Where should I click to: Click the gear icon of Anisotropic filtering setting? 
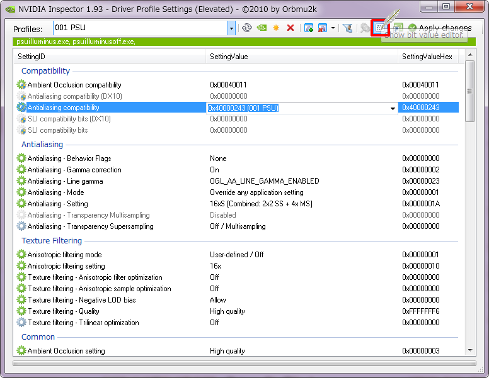(21, 266)
